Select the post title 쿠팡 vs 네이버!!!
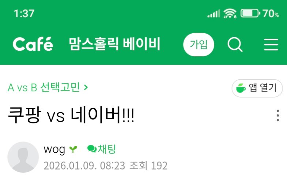This screenshot has width=287, height=186. point(71,115)
